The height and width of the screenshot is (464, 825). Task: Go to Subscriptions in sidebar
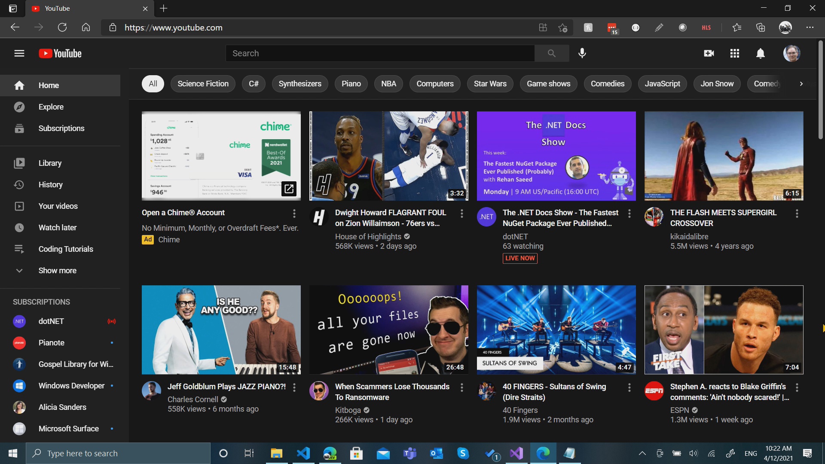[x=61, y=128]
